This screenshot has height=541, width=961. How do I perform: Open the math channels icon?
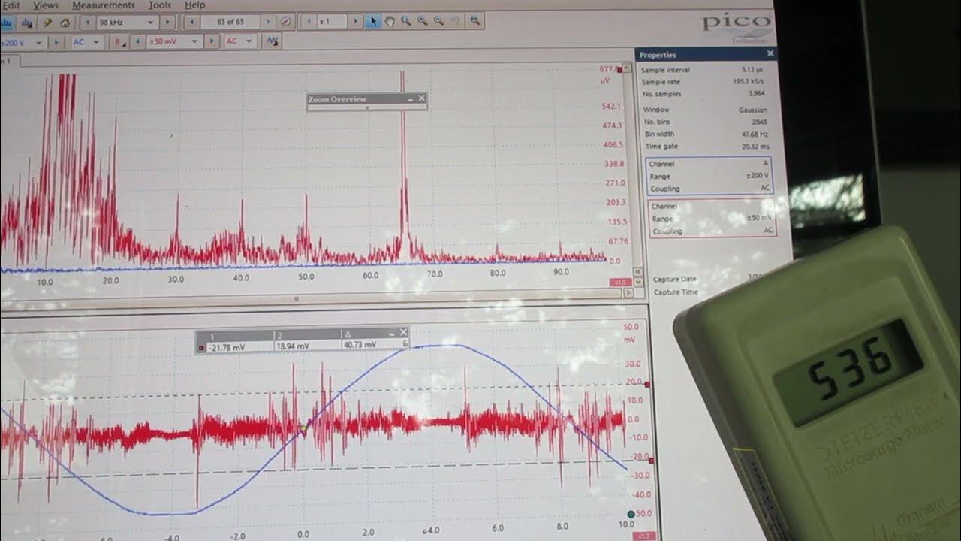[273, 41]
